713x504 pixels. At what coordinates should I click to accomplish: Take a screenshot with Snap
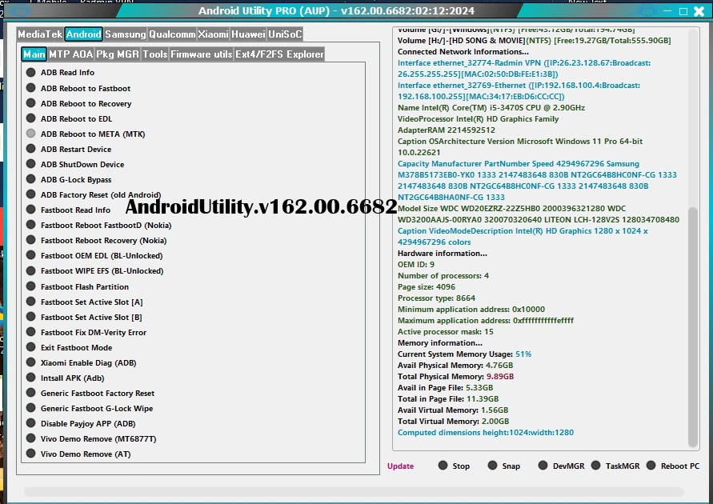click(503, 466)
